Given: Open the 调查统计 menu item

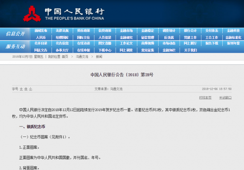Looking at the screenshot, I should pos(169,30).
